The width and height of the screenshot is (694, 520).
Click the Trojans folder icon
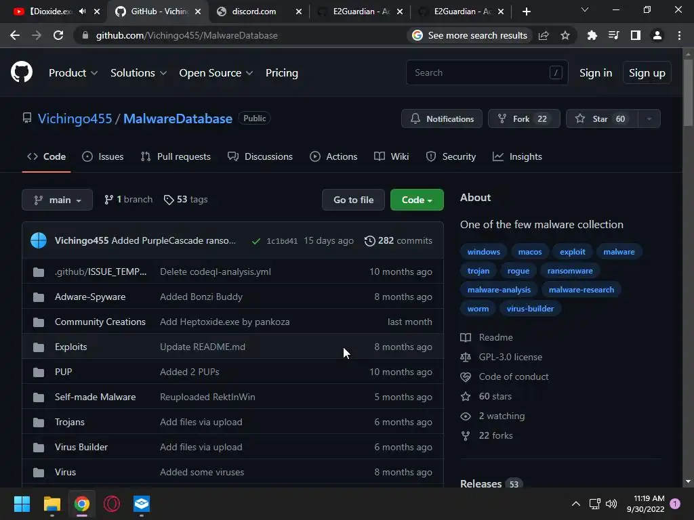(39, 422)
